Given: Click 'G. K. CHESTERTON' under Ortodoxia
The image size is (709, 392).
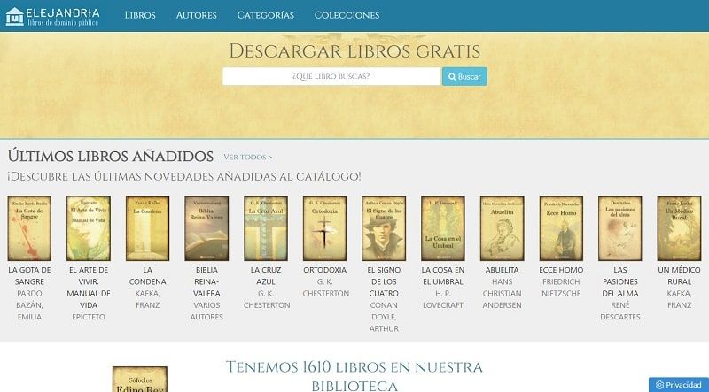Looking at the screenshot, I should click(x=325, y=288).
